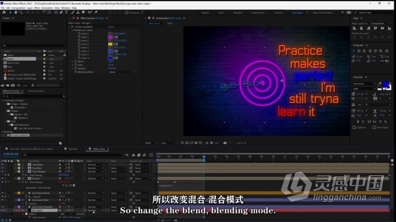Select Dart.ai item in Project panel
Image resolution: width=396 pixels, height=222 pixels.
click(11, 71)
